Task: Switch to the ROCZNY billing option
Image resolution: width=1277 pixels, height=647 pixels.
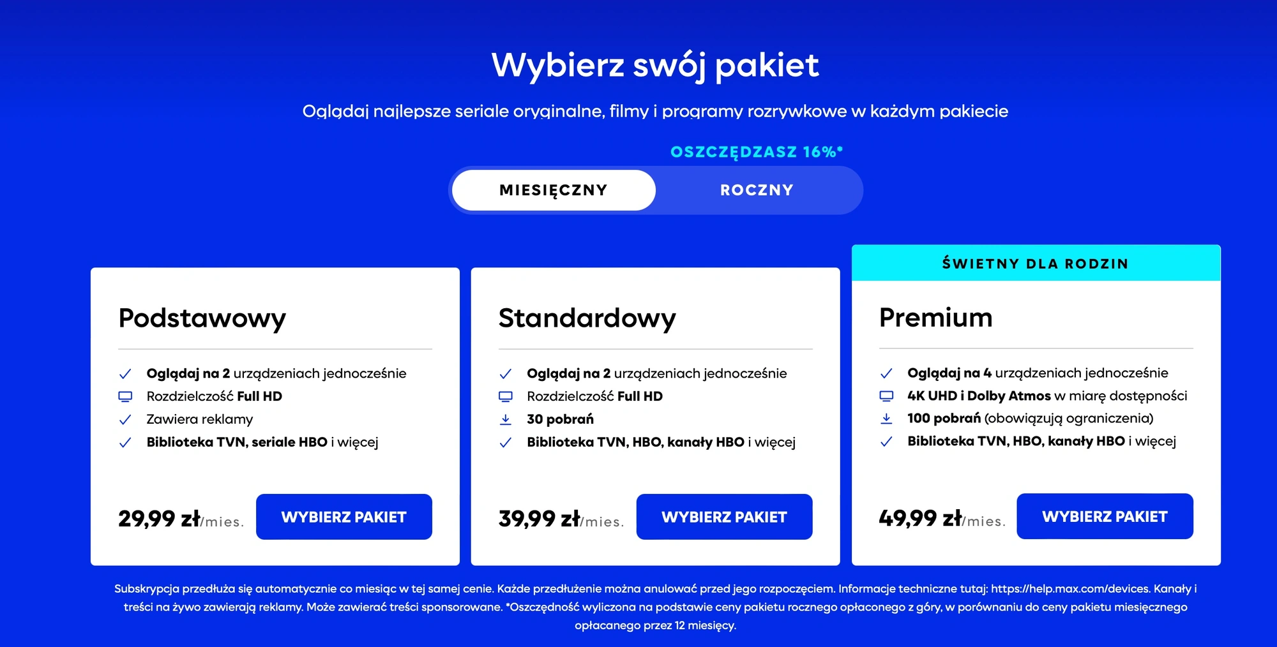Action: pyautogui.click(x=757, y=190)
